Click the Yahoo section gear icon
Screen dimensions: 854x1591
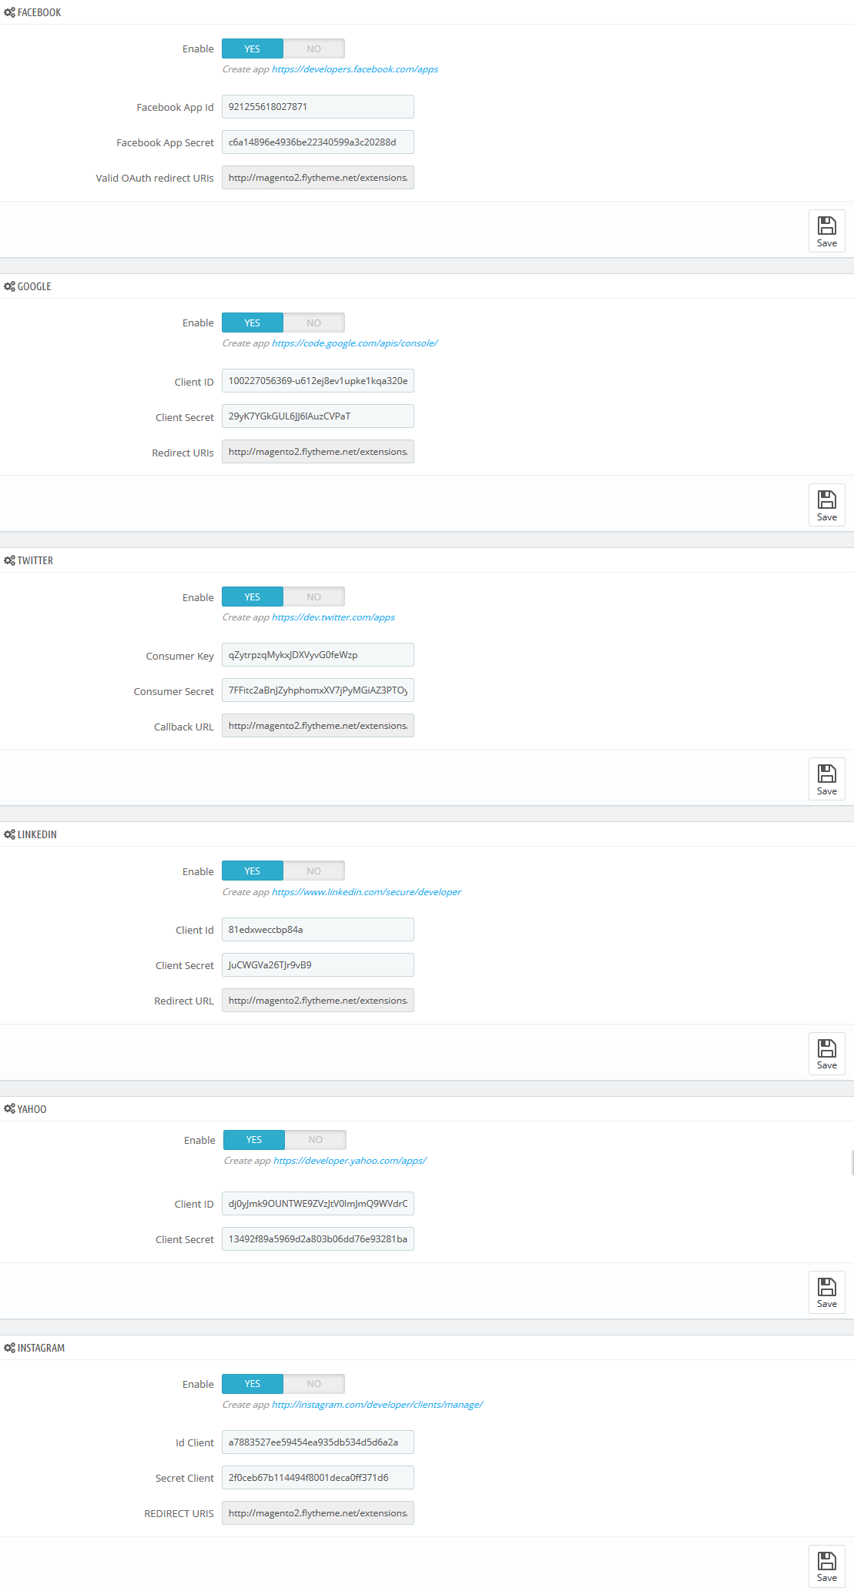pos(9,1109)
